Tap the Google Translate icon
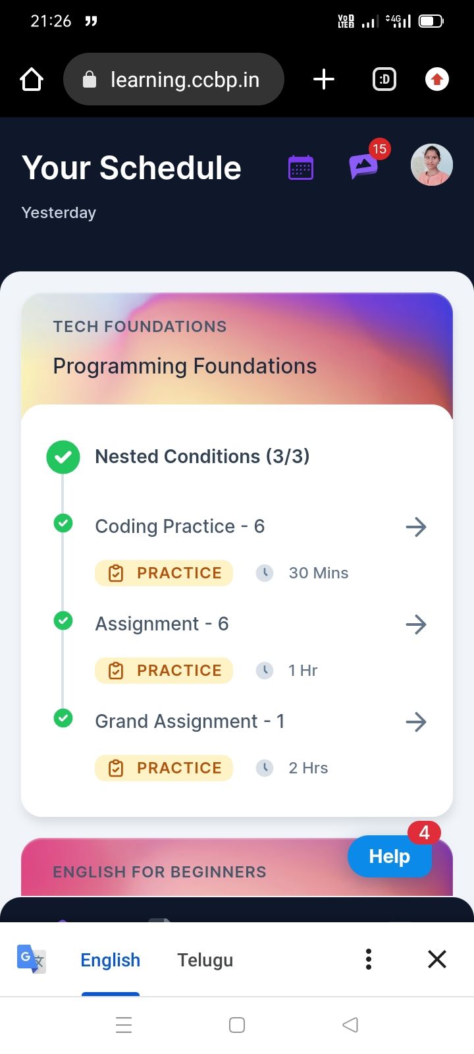The width and height of the screenshot is (474, 1054). coord(31,959)
